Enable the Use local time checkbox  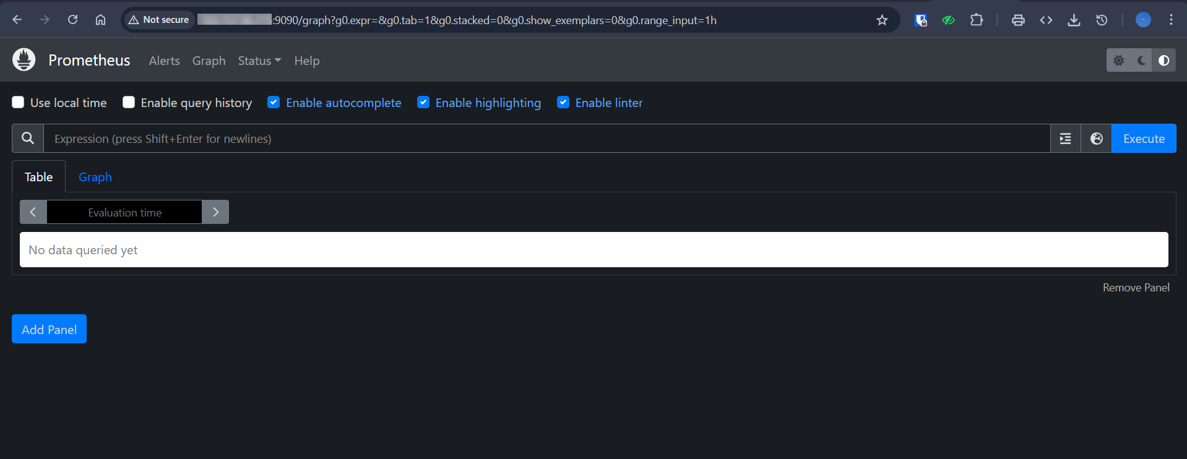pos(18,102)
